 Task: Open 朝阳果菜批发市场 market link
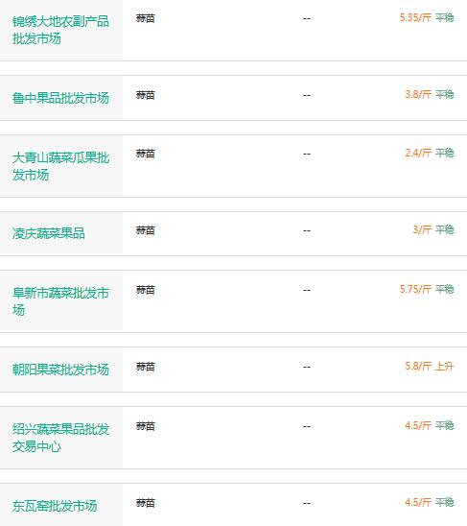point(60,370)
